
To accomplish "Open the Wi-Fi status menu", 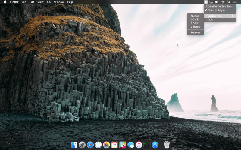I will coord(223,2).
